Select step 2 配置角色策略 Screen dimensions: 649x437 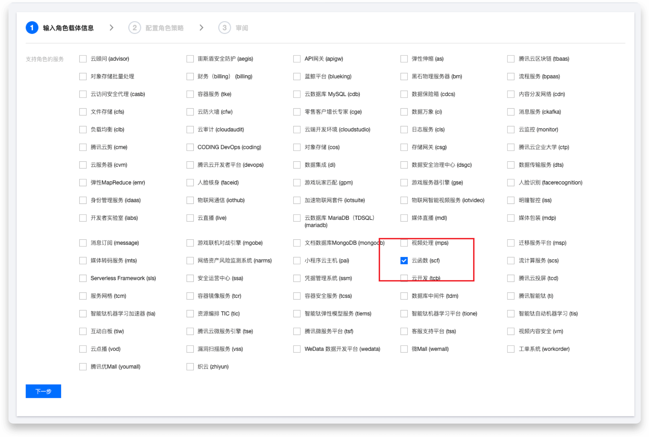[156, 28]
